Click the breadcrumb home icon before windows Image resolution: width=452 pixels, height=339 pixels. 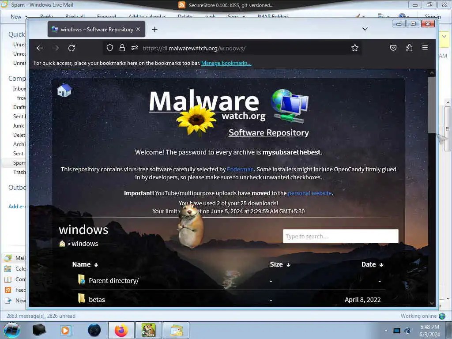62,244
